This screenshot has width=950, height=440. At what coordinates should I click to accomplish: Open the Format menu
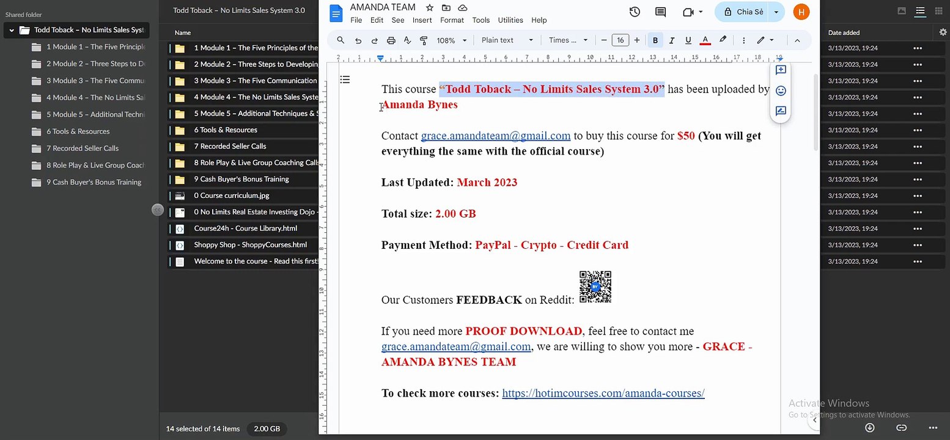tap(452, 20)
